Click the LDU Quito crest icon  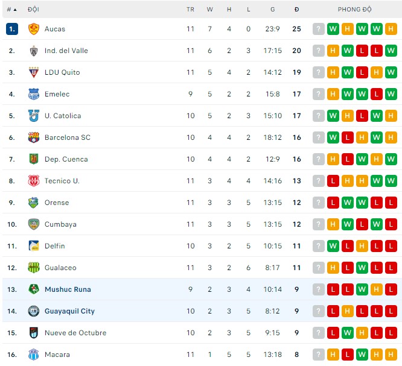pos(34,72)
